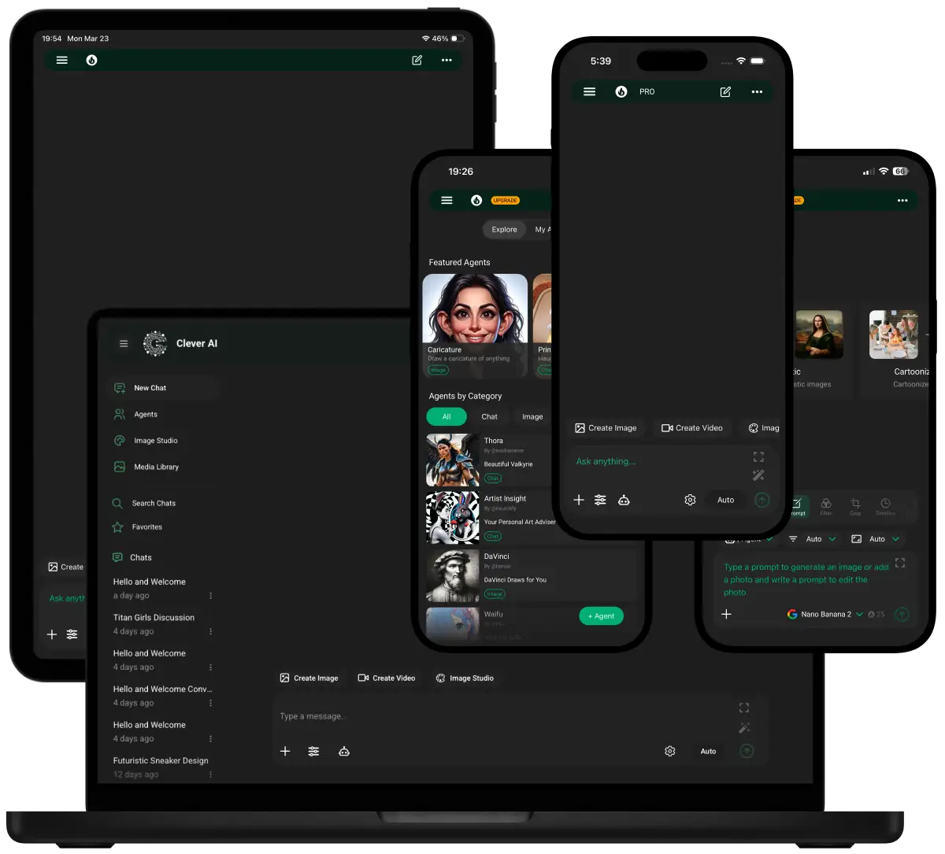
Task: Open options menu for Titan Girls Discussion chat
Action: coord(210,632)
